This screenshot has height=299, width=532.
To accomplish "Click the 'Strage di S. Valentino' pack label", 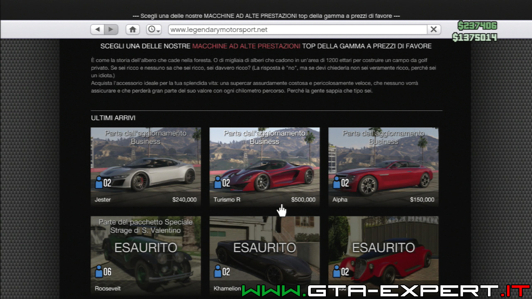I will coord(145,230).
